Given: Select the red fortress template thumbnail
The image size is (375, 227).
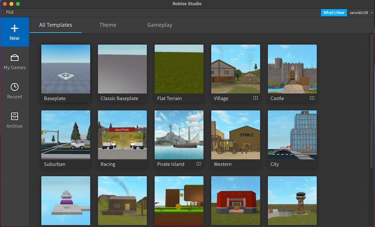Looking at the screenshot, I should [235, 201].
